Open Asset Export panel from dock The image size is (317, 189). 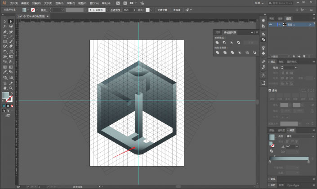263,83
